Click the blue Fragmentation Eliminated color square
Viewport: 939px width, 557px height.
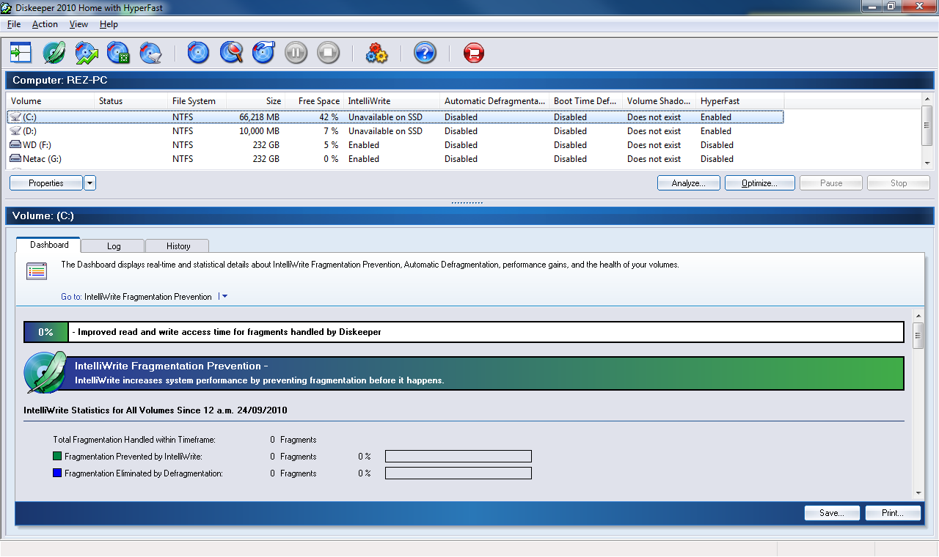(x=58, y=473)
